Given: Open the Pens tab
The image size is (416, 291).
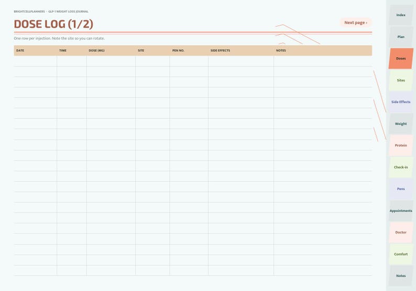Looking at the screenshot, I should [x=401, y=189].
